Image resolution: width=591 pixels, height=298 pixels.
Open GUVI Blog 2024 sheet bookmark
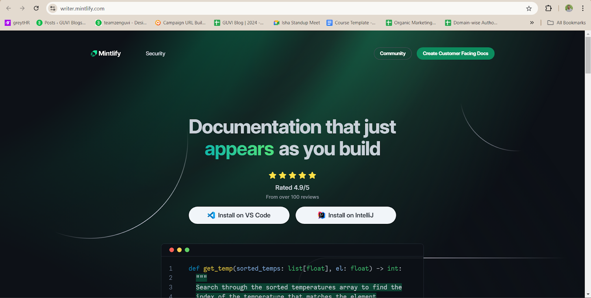click(239, 22)
